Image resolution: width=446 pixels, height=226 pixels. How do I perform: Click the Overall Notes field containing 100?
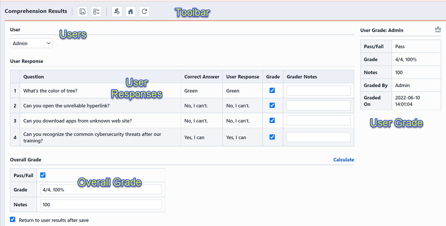point(101,205)
